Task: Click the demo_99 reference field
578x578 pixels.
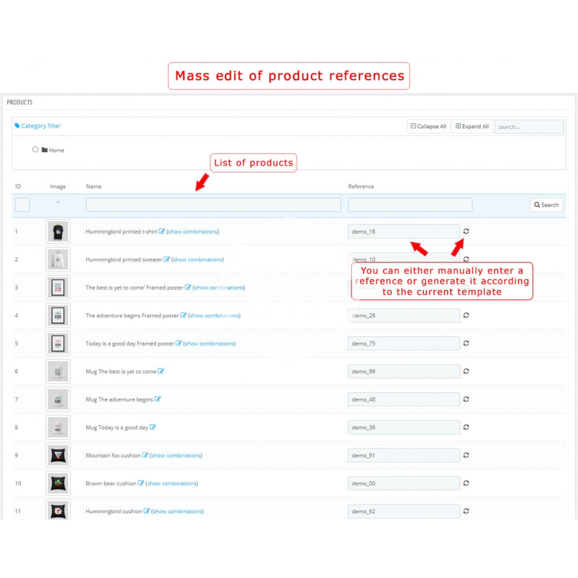Action: tap(403, 371)
